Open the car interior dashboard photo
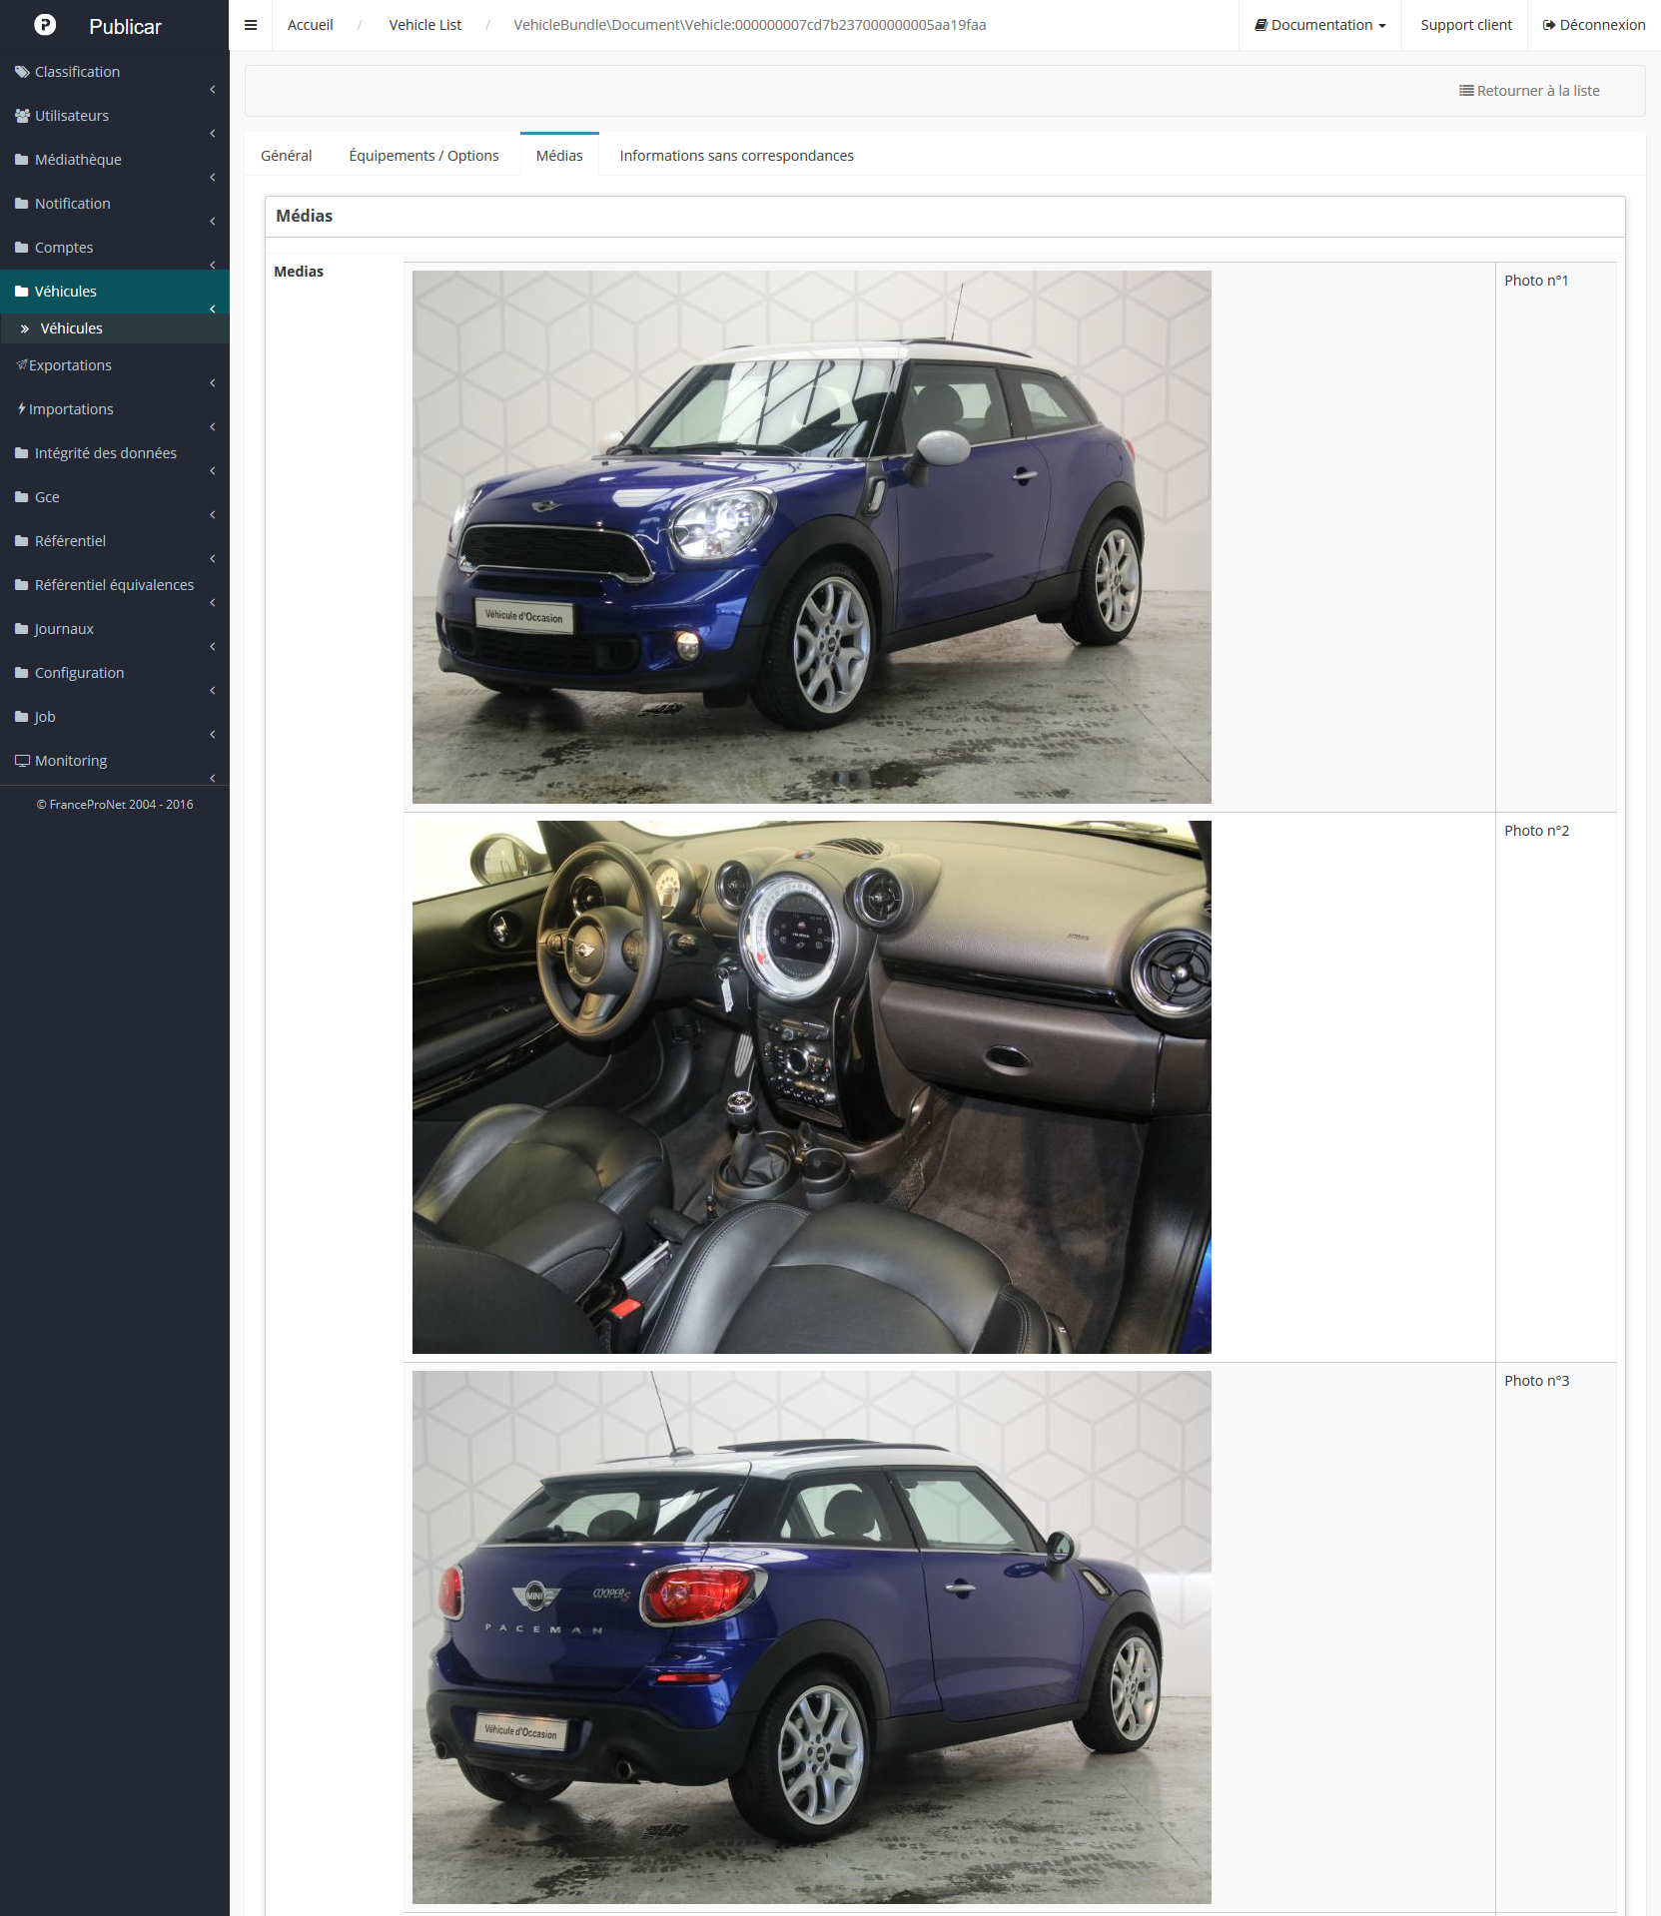Image resolution: width=1661 pixels, height=1916 pixels. [811, 1086]
